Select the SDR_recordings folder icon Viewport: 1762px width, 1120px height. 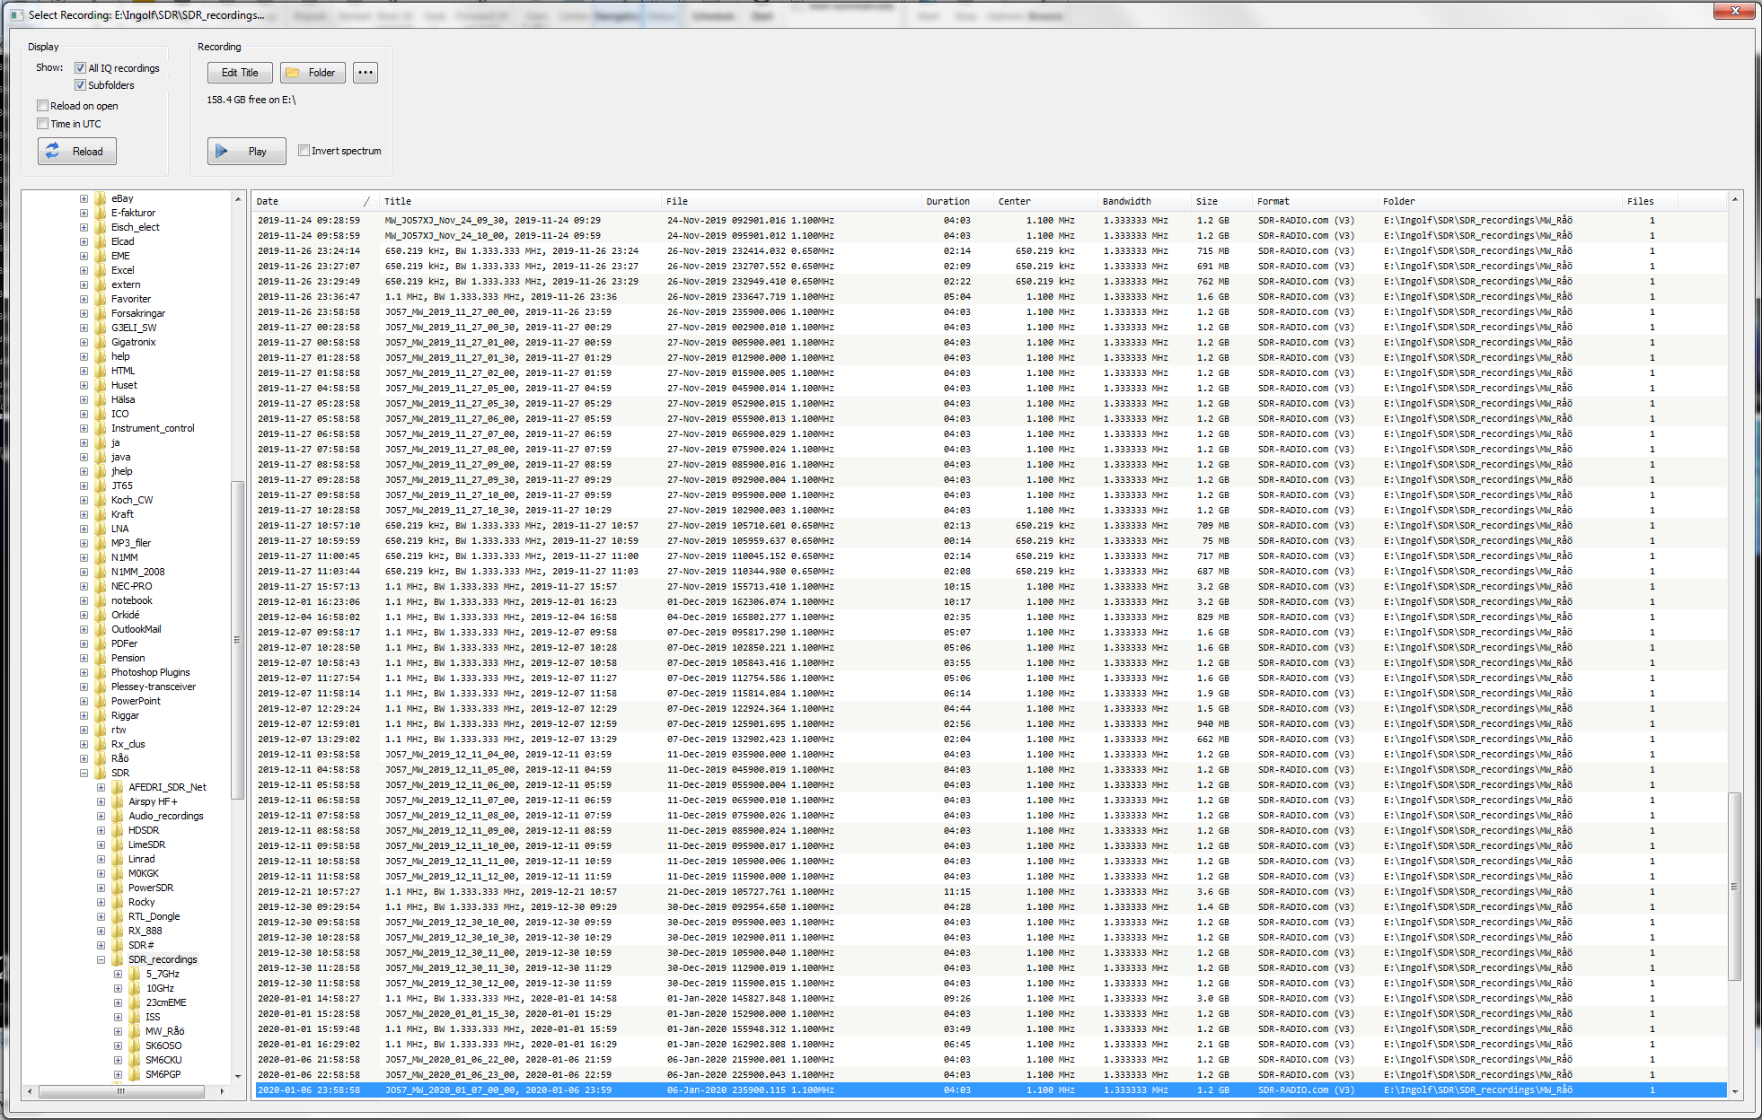coord(117,959)
